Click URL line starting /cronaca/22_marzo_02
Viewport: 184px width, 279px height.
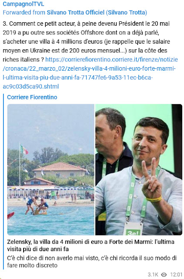pos(89,68)
